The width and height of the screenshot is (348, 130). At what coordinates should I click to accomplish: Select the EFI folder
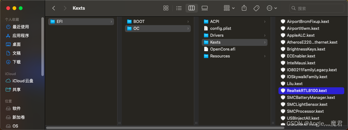(81, 22)
